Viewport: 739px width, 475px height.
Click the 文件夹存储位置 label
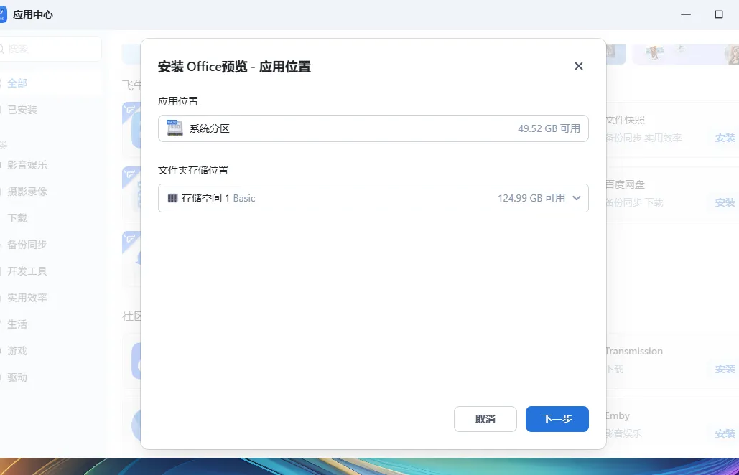pyautogui.click(x=193, y=170)
